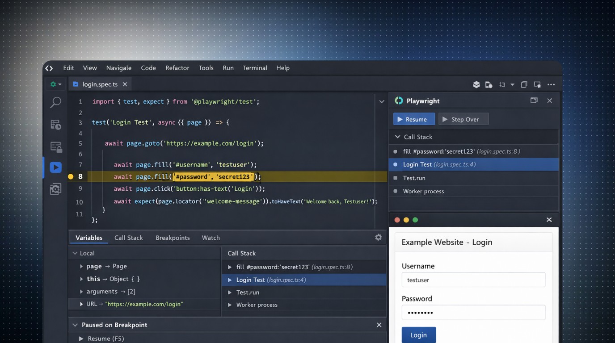Click the copy windows icon in toolbar
This screenshot has width=615, height=343.
524,84
